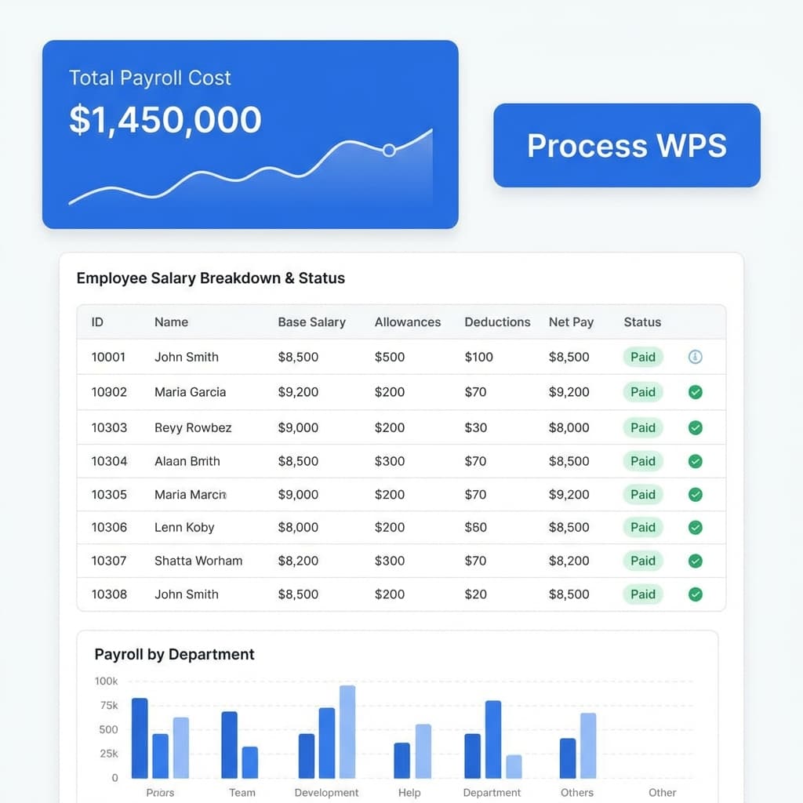The width and height of the screenshot is (803, 803).
Task: Click the info icon beside John Smith's Paid status
Action: pos(696,357)
